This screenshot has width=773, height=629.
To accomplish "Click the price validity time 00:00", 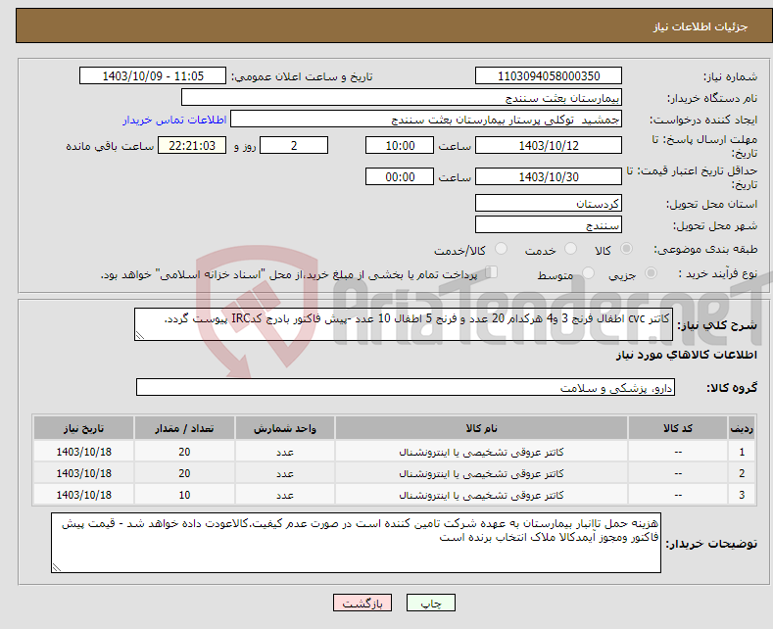I will (x=400, y=176).
